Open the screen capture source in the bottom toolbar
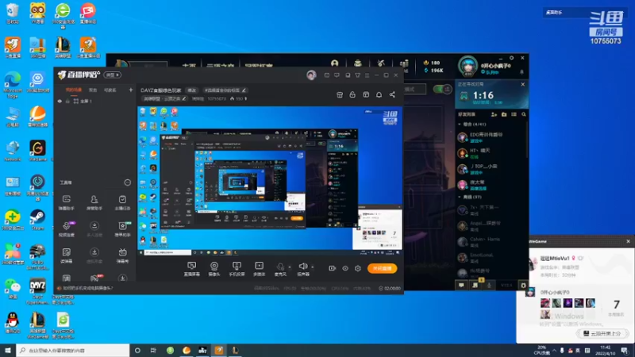The height and width of the screenshot is (357, 635). point(191,268)
